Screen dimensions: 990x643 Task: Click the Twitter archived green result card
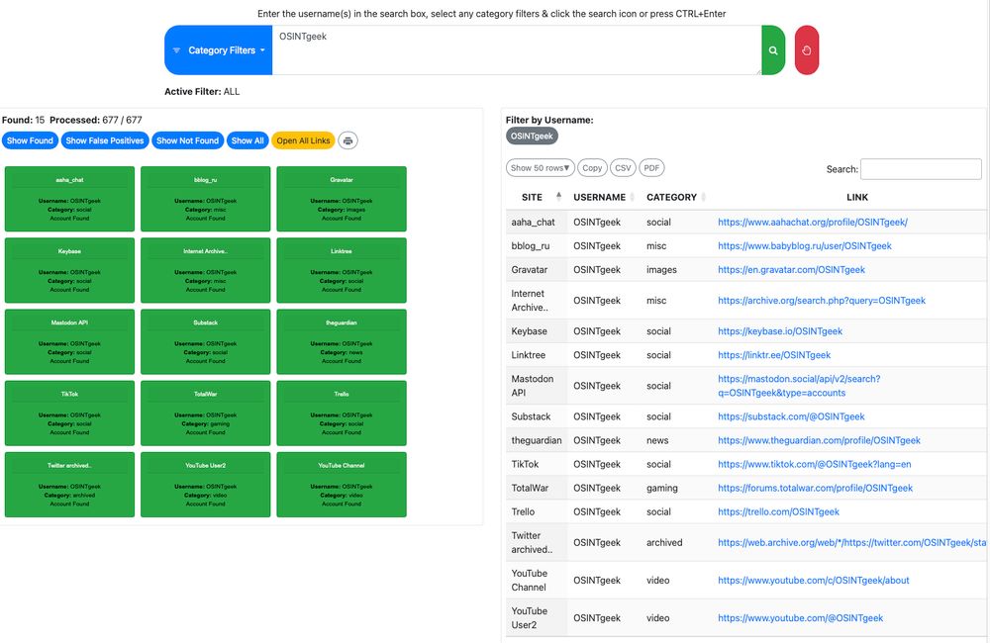click(x=69, y=485)
